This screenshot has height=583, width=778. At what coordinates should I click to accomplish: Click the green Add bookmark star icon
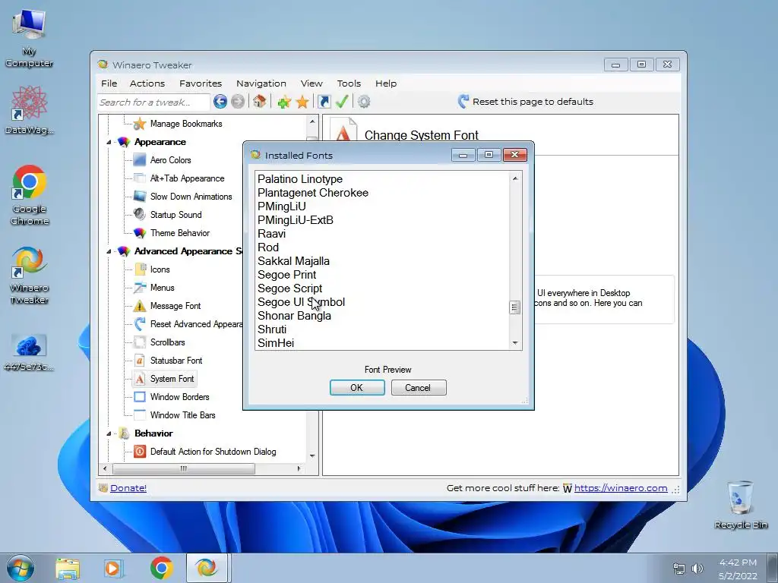tap(284, 102)
